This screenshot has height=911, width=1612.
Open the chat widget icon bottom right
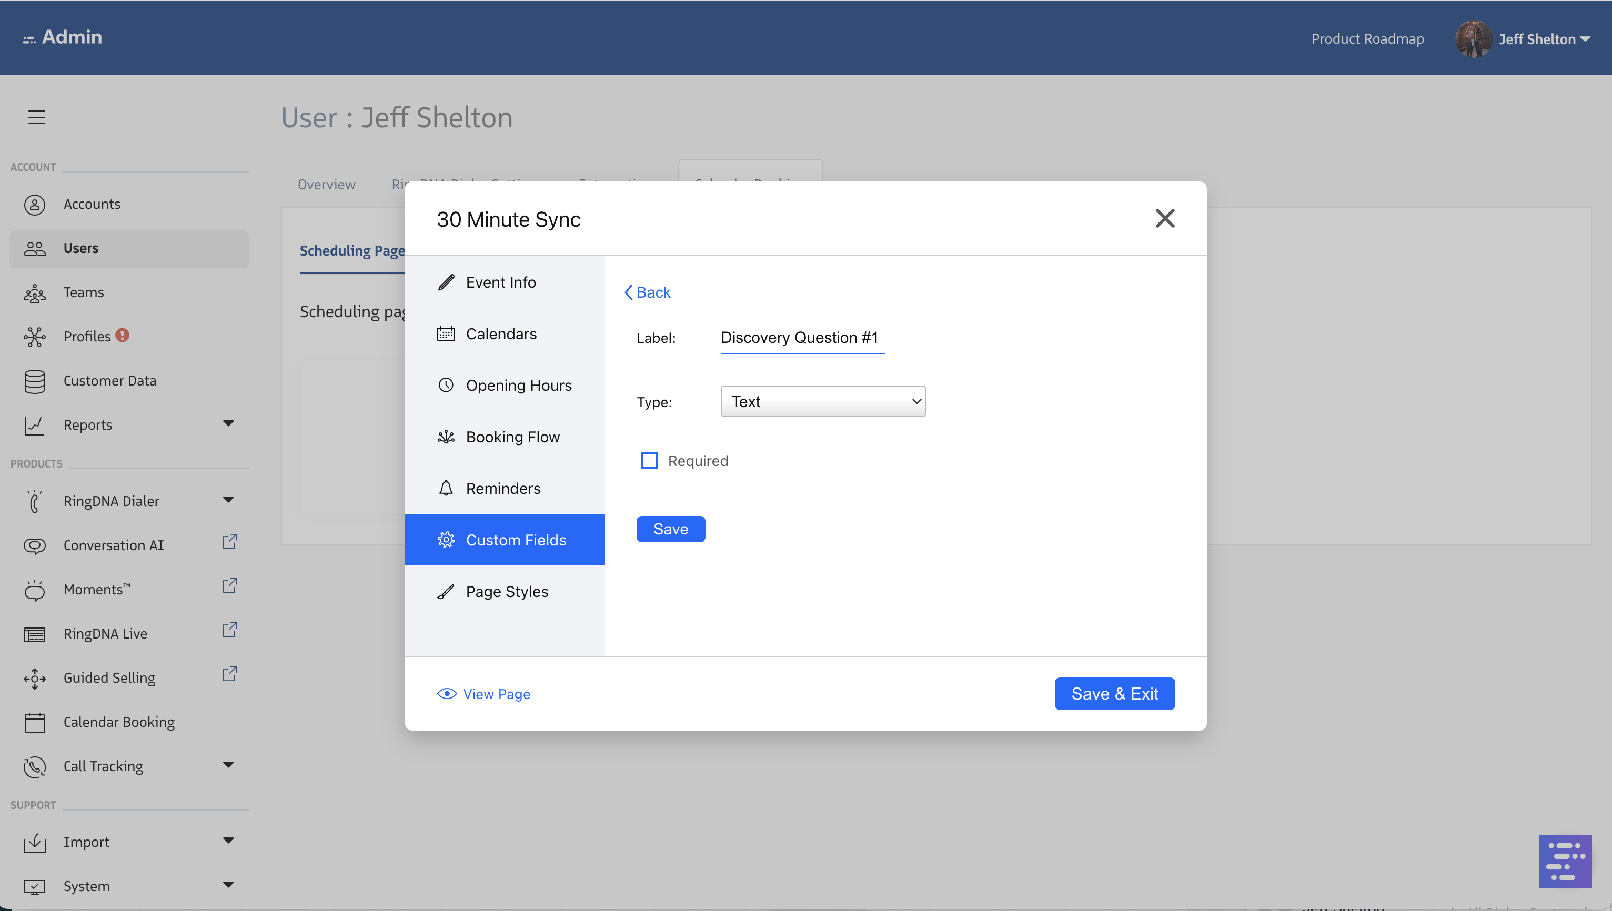tap(1565, 861)
